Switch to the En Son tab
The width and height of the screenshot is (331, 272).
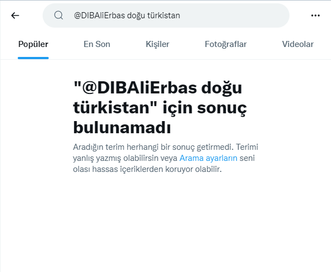pyautogui.click(x=97, y=44)
